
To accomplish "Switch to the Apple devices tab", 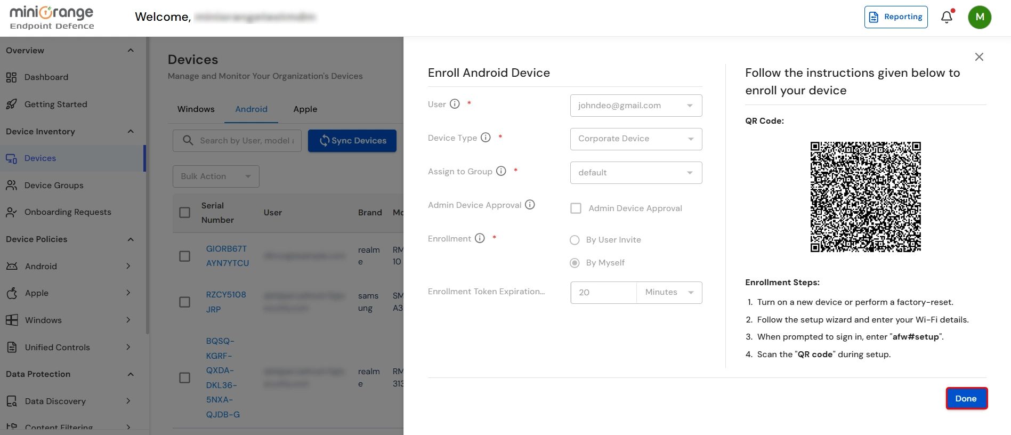I will (x=305, y=109).
